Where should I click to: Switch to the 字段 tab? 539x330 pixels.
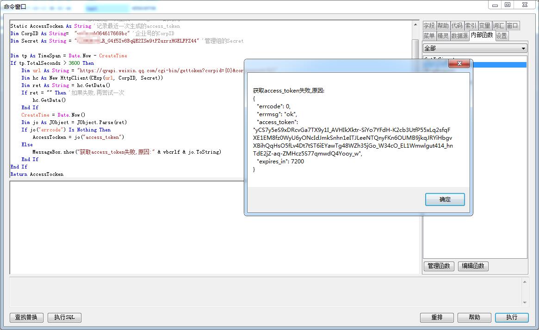point(429,26)
